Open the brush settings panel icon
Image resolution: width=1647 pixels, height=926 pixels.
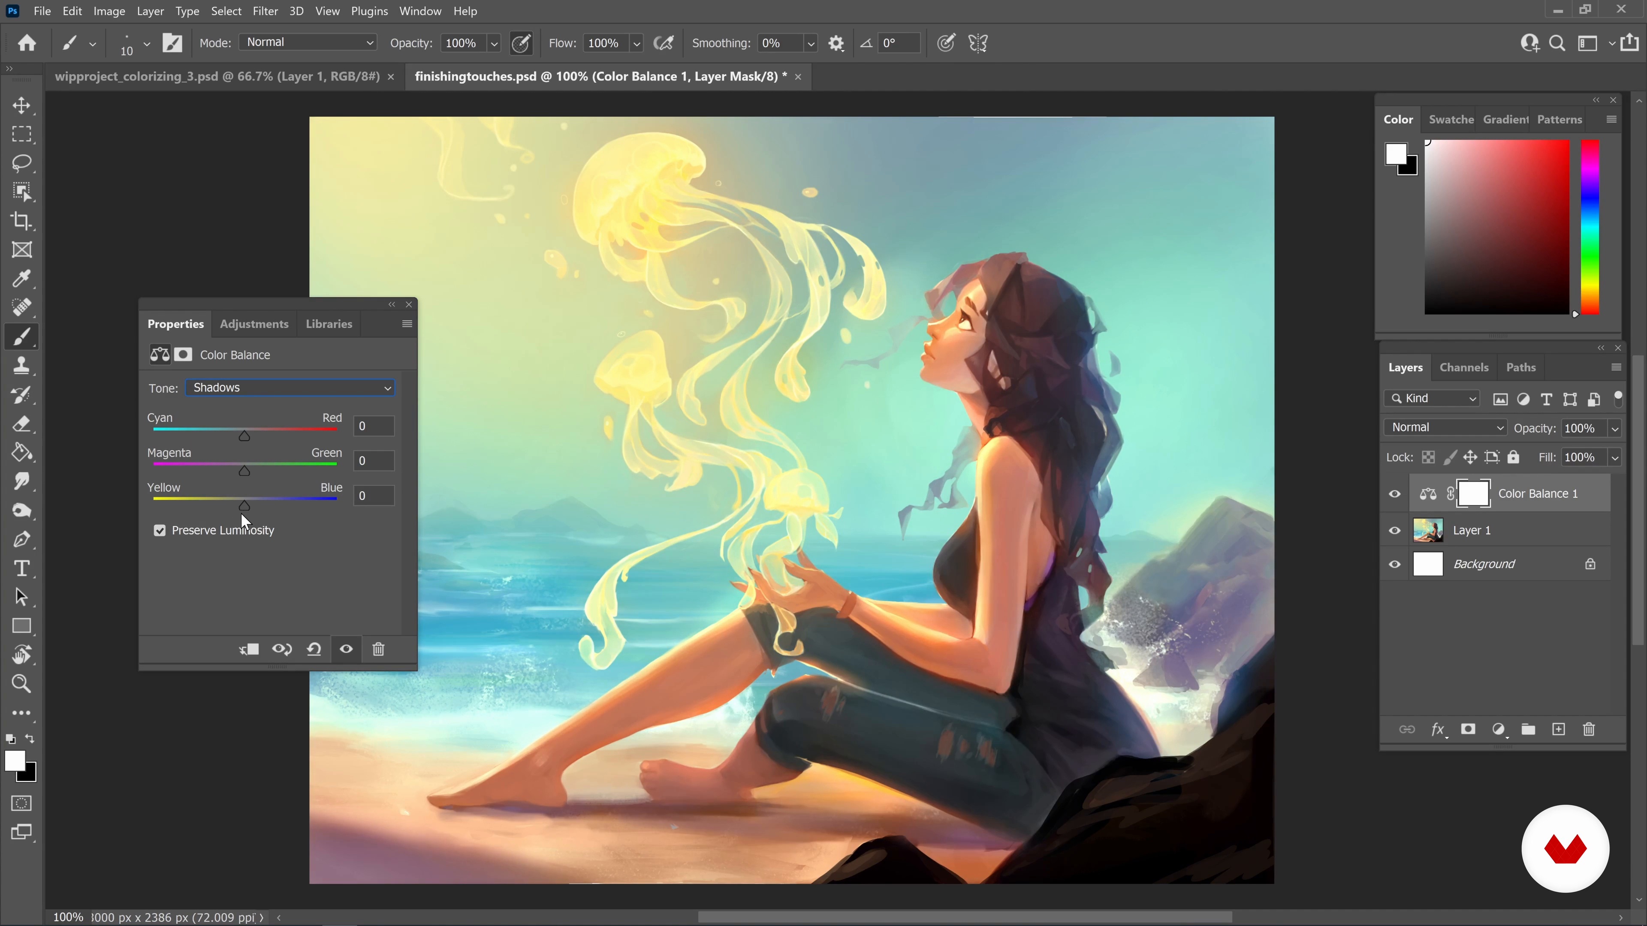pyautogui.click(x=172, y=43)
